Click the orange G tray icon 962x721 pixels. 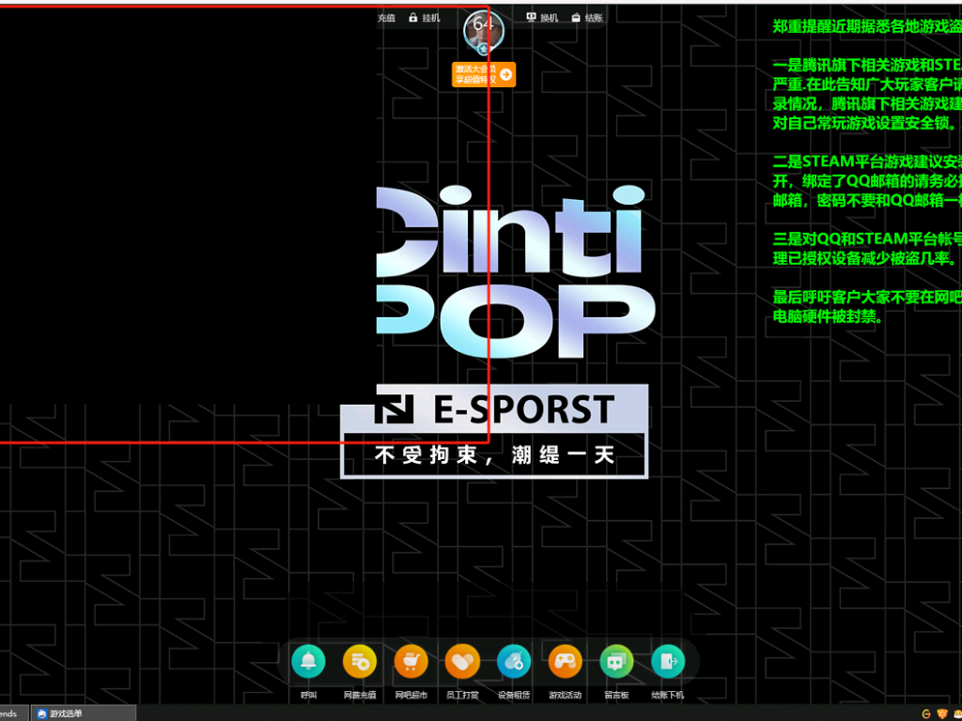coord(926,713)
